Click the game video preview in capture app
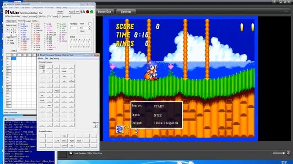 pyautogui.click(x=180, y=79)
